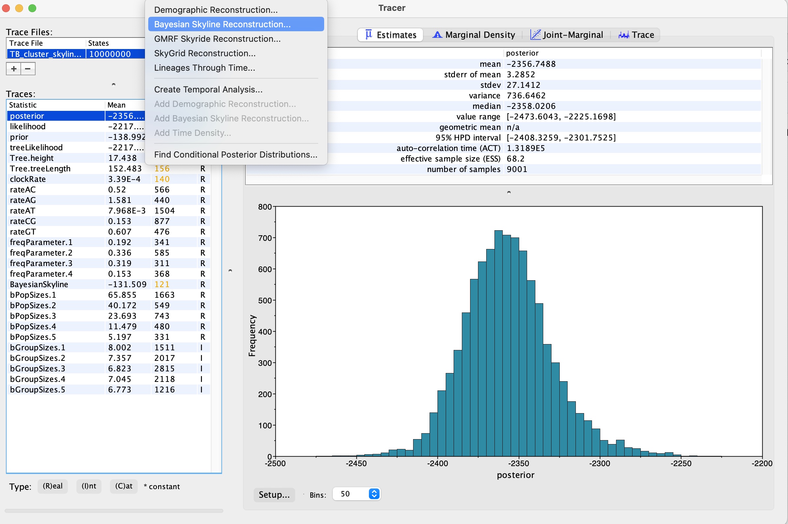Show the Trace tab
This screenshot has height=524, width=788.
(636, 35)
